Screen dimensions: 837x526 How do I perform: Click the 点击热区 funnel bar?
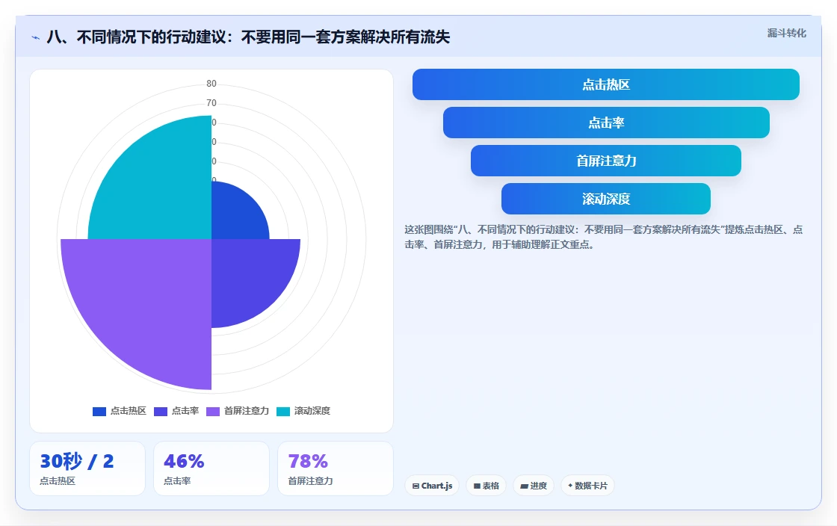606,84
